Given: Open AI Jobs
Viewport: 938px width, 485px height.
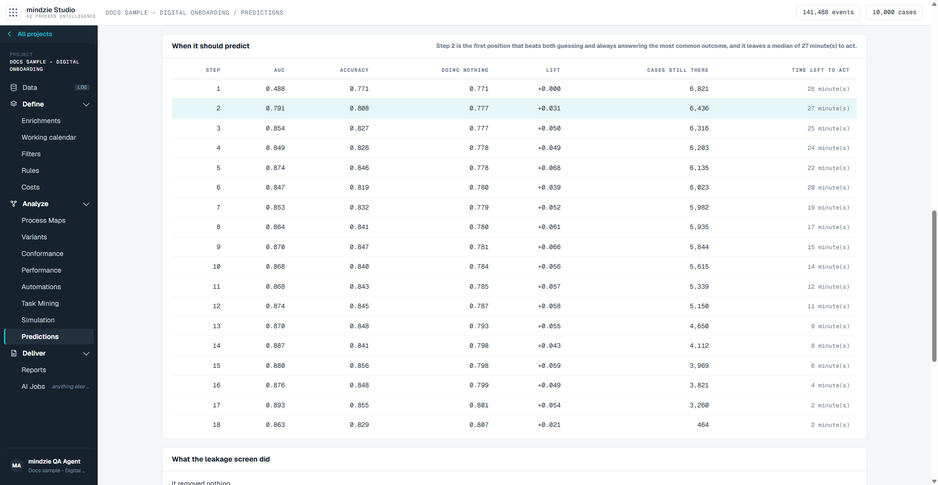Looking at the screenshot, I should tap(33, 386).
